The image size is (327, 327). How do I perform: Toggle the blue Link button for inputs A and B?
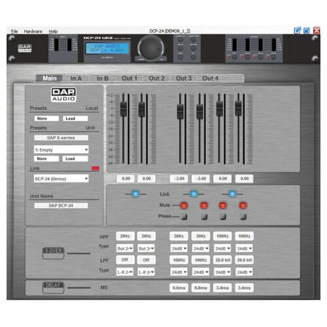(x=135, y=194)
